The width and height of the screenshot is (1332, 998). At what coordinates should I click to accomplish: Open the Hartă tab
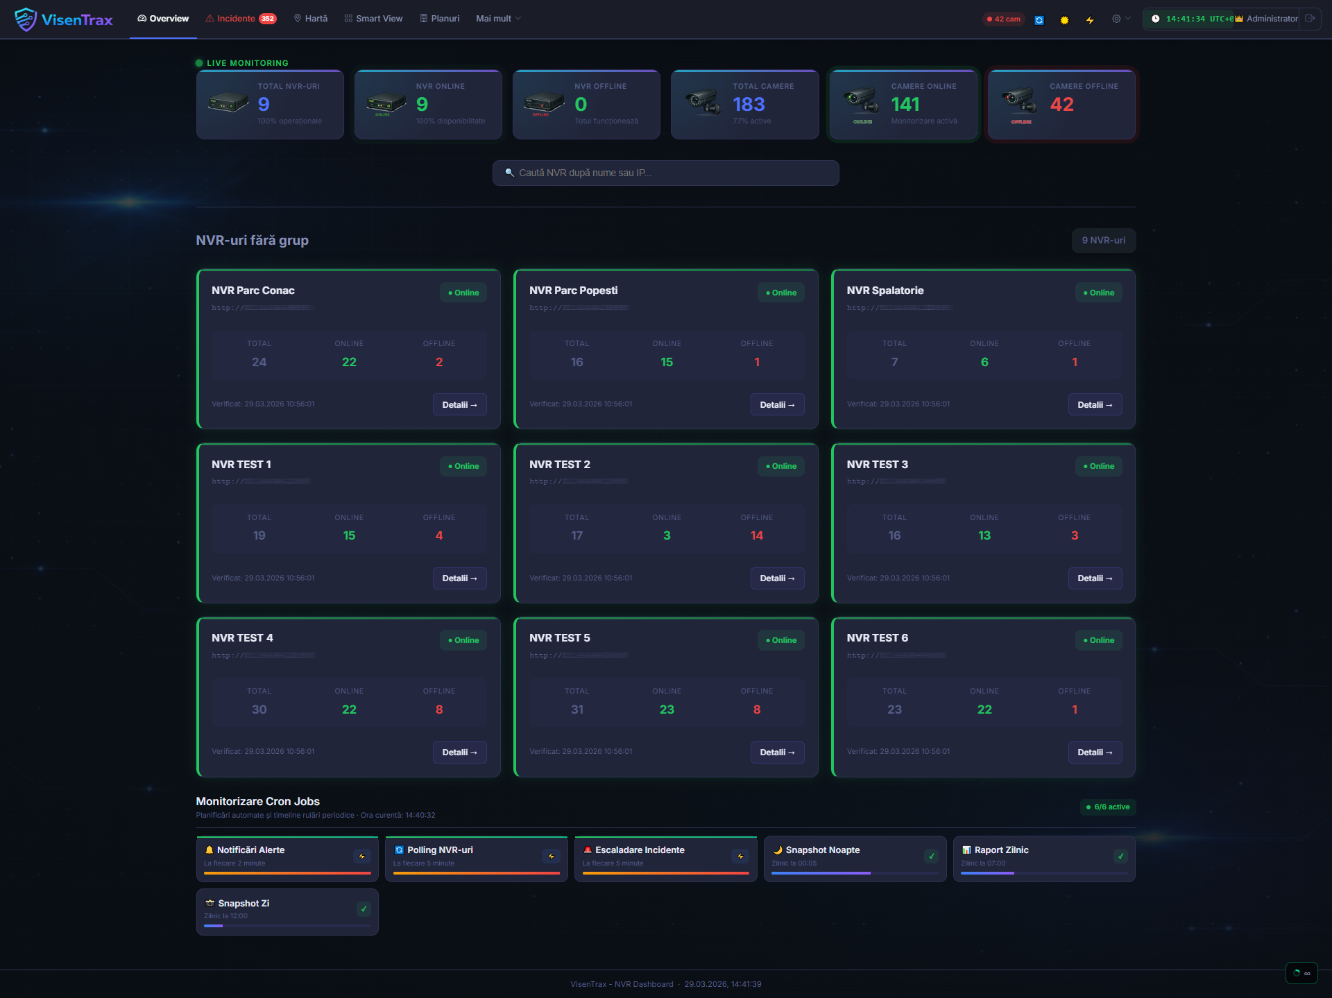311,19
